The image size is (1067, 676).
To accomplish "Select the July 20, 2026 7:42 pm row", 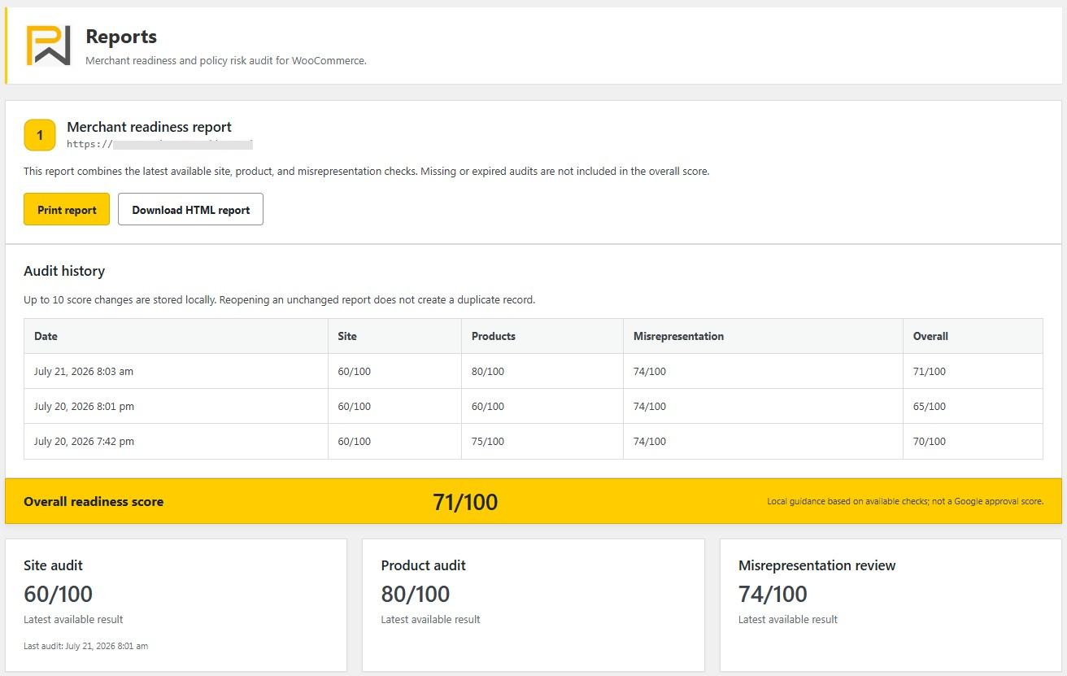I will 533,441.
